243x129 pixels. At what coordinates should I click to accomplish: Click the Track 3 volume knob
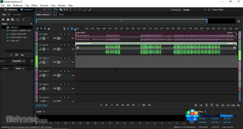44,62
